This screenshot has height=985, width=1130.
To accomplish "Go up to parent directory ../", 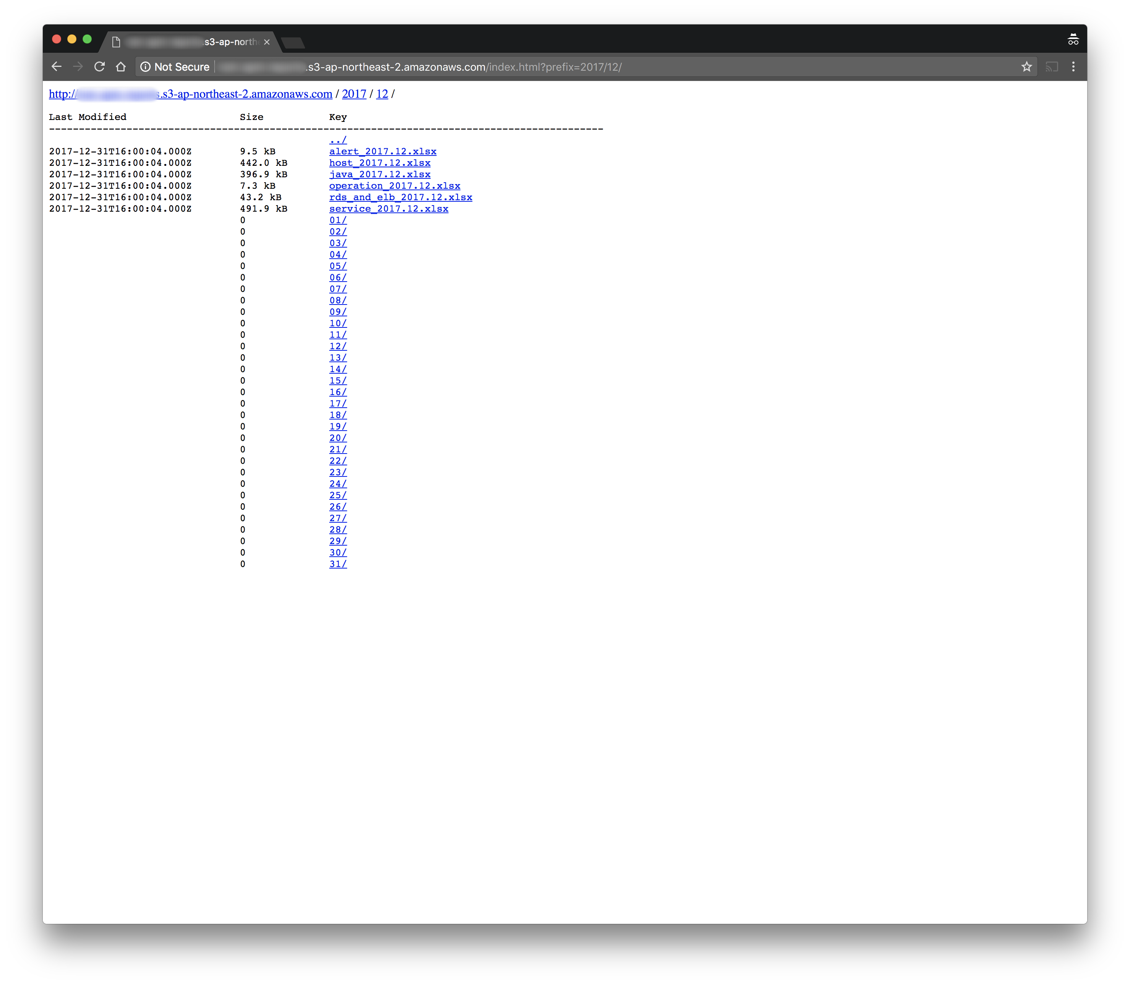I will click(x=338, y=139).
